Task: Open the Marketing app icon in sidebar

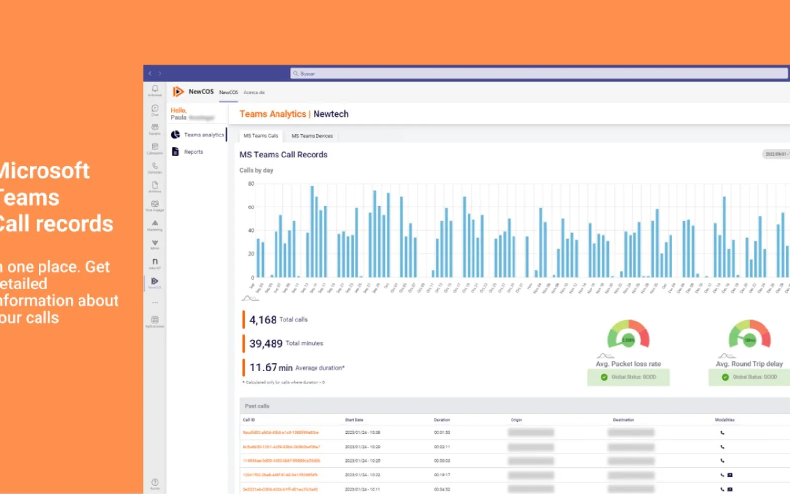Action: pos(155,223)
